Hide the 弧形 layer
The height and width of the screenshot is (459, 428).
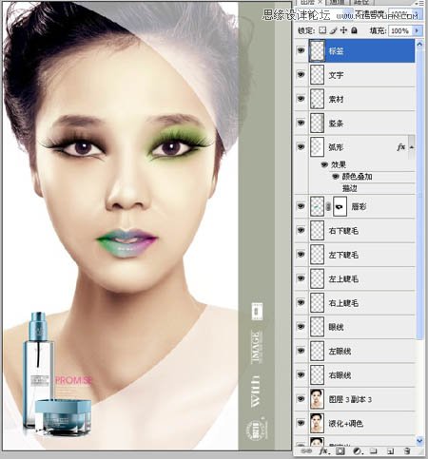click(x=301, y=146)
